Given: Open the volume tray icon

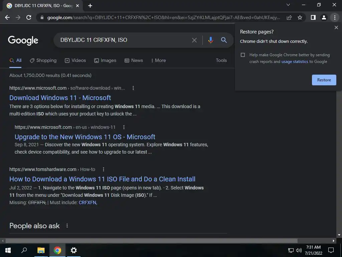Looking at the screenshot, I should click(x=299, y=250).
